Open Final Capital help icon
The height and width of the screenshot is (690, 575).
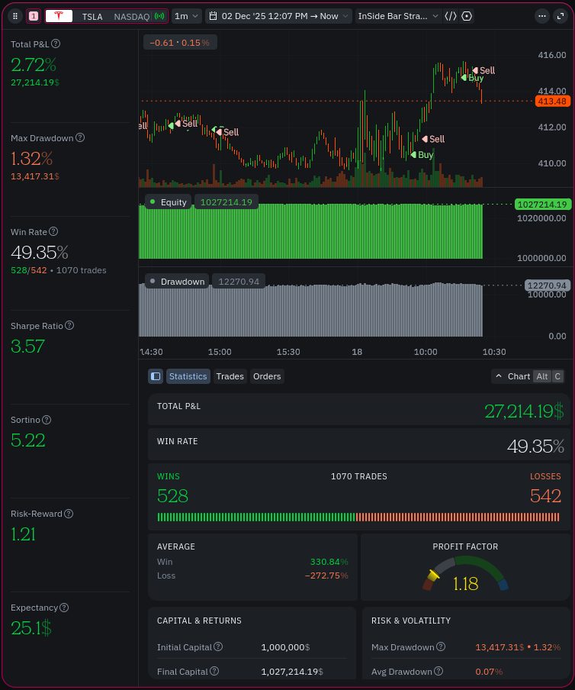pyautogui.click(x=214, y=671)
